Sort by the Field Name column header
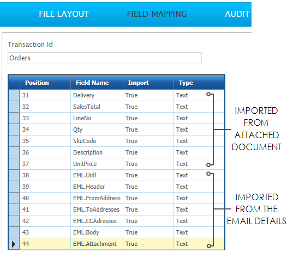Viewport: 293px width, 253px height. [x=97, y=83]
